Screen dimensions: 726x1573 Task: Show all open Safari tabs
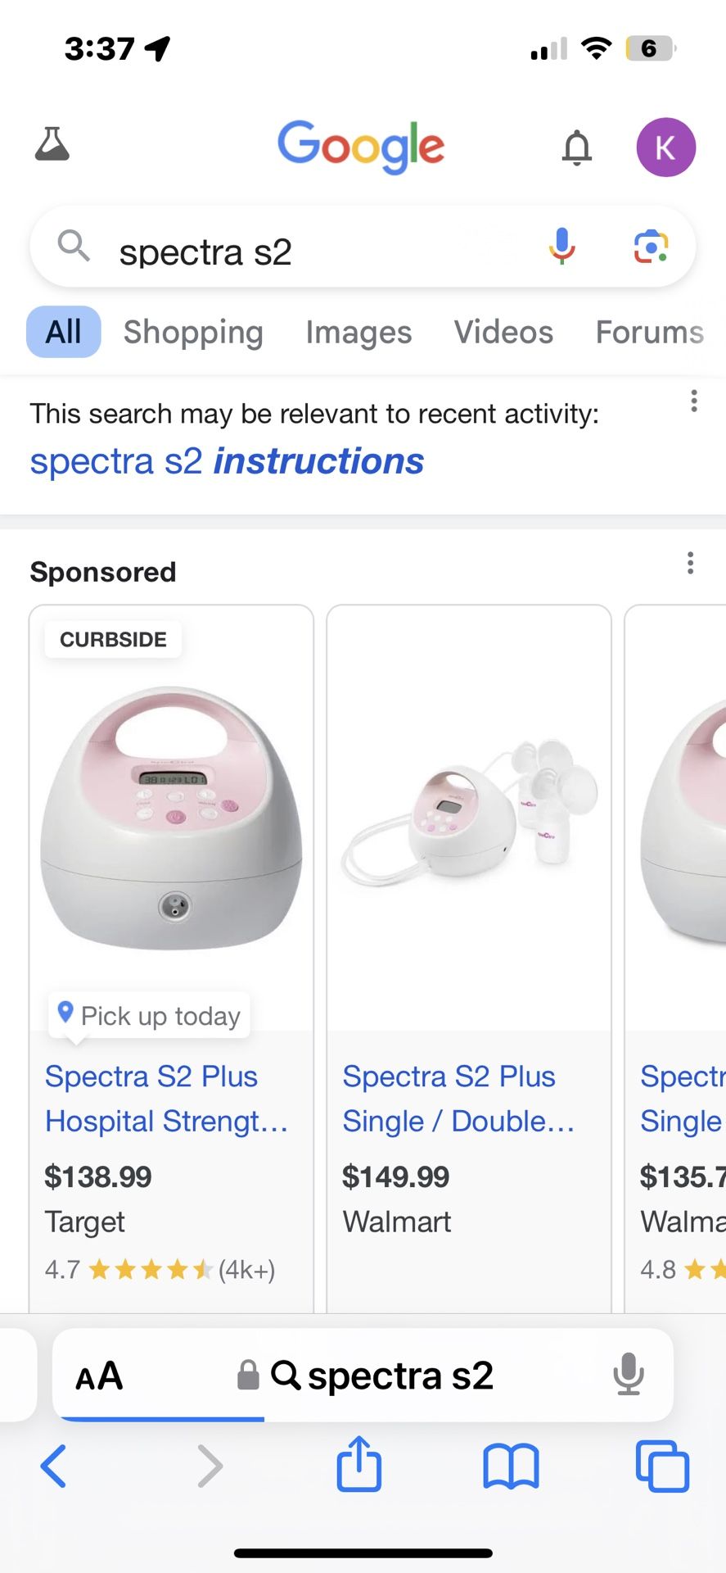point(661,1466)
